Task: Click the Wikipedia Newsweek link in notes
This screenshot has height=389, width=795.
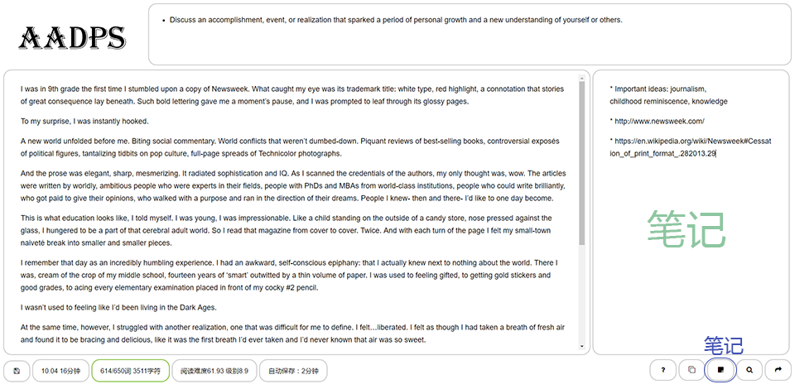Action: click(x=691, y=146)
